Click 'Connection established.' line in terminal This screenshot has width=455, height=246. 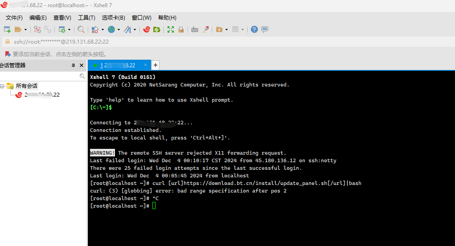point(125,130)
